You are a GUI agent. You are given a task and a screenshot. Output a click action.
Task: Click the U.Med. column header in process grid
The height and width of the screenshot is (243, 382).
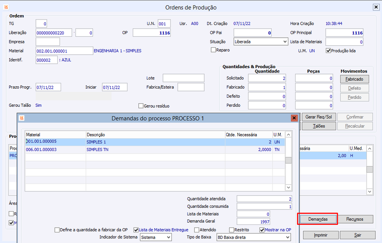coord(357,149)
